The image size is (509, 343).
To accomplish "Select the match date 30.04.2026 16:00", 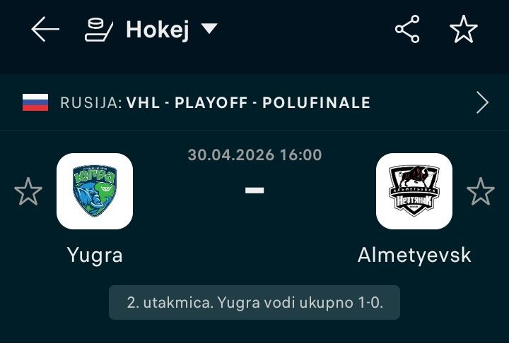I will (255, 155).
